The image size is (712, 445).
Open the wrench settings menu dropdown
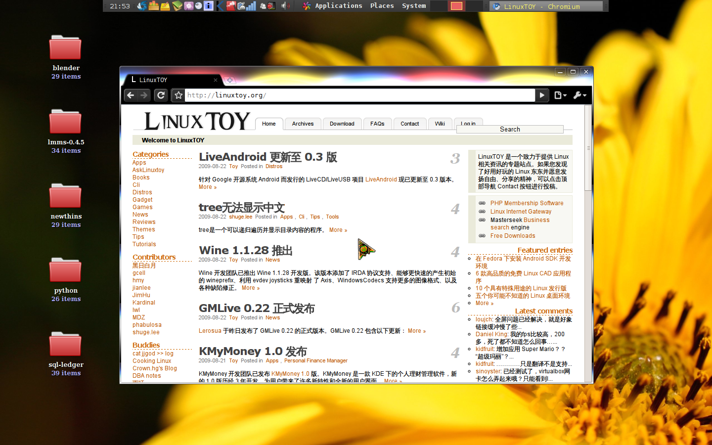580,95
